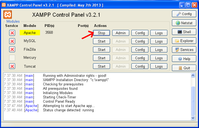Image resolution: width=199 pixels, height=128 pixels.
Task: Toggle Apache service install checkbox
Action: (12, 33)
